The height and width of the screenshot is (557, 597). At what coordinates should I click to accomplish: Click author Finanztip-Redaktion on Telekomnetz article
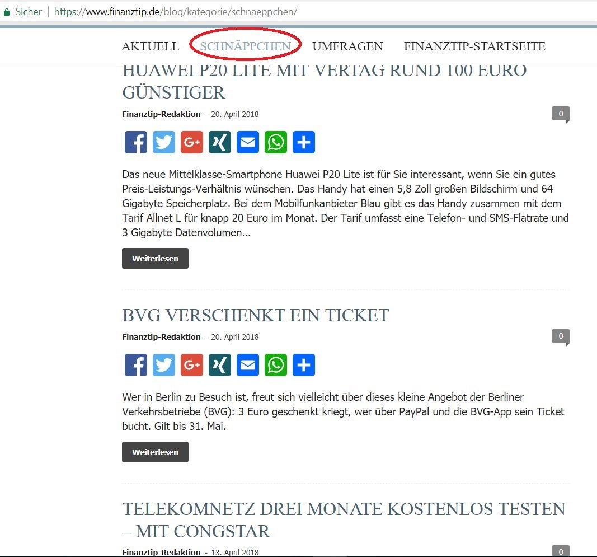[x=162, y=552]
